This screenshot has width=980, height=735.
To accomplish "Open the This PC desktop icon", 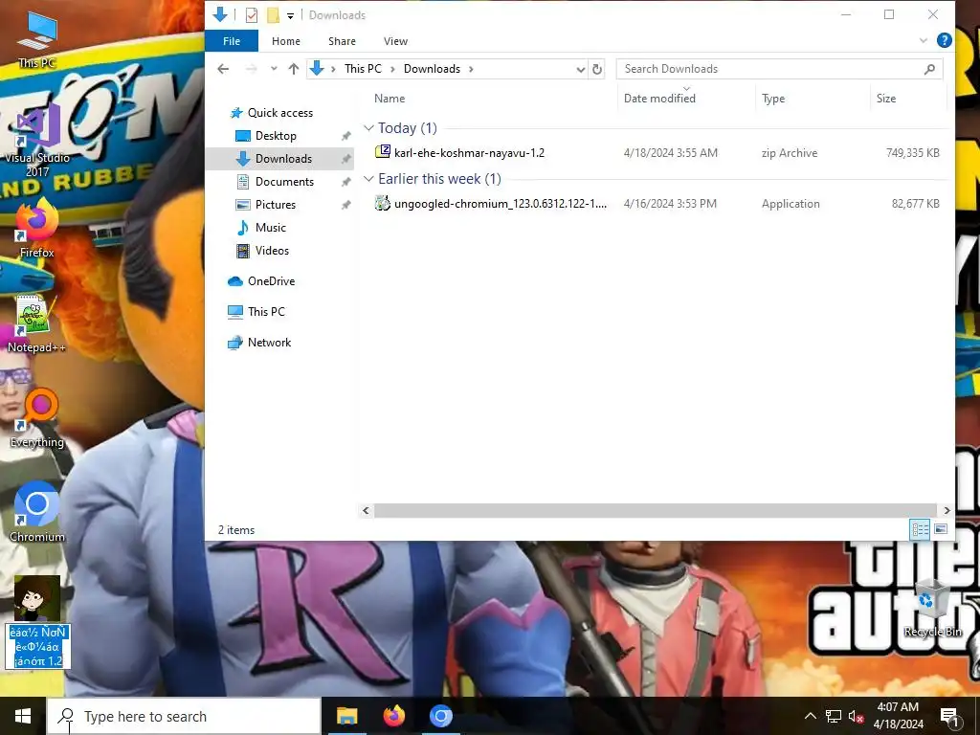I will (37, 38).
